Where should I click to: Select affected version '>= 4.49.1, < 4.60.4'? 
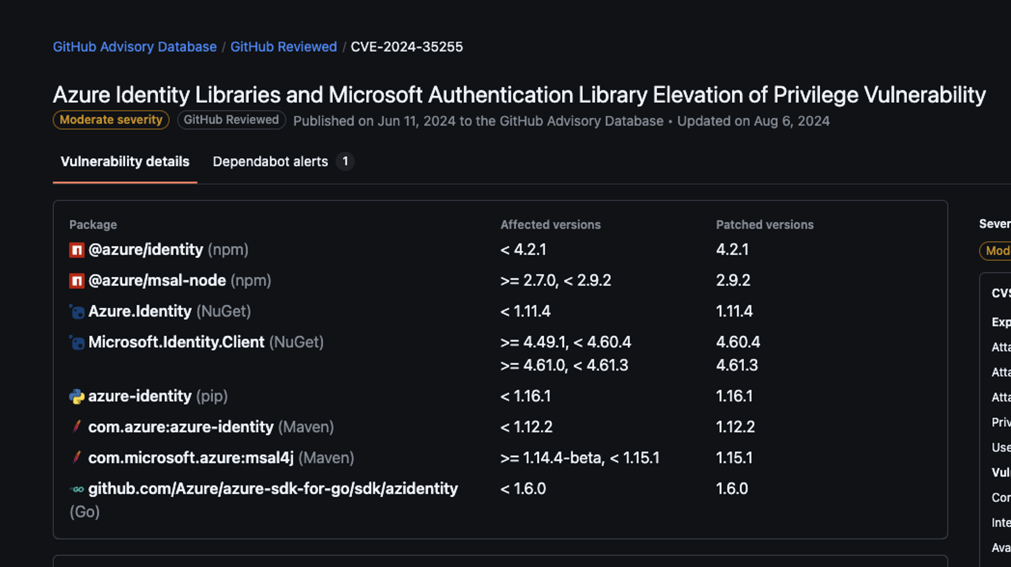[x=566, y=342]
